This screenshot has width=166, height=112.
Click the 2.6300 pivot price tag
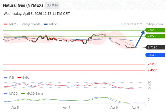155,55
